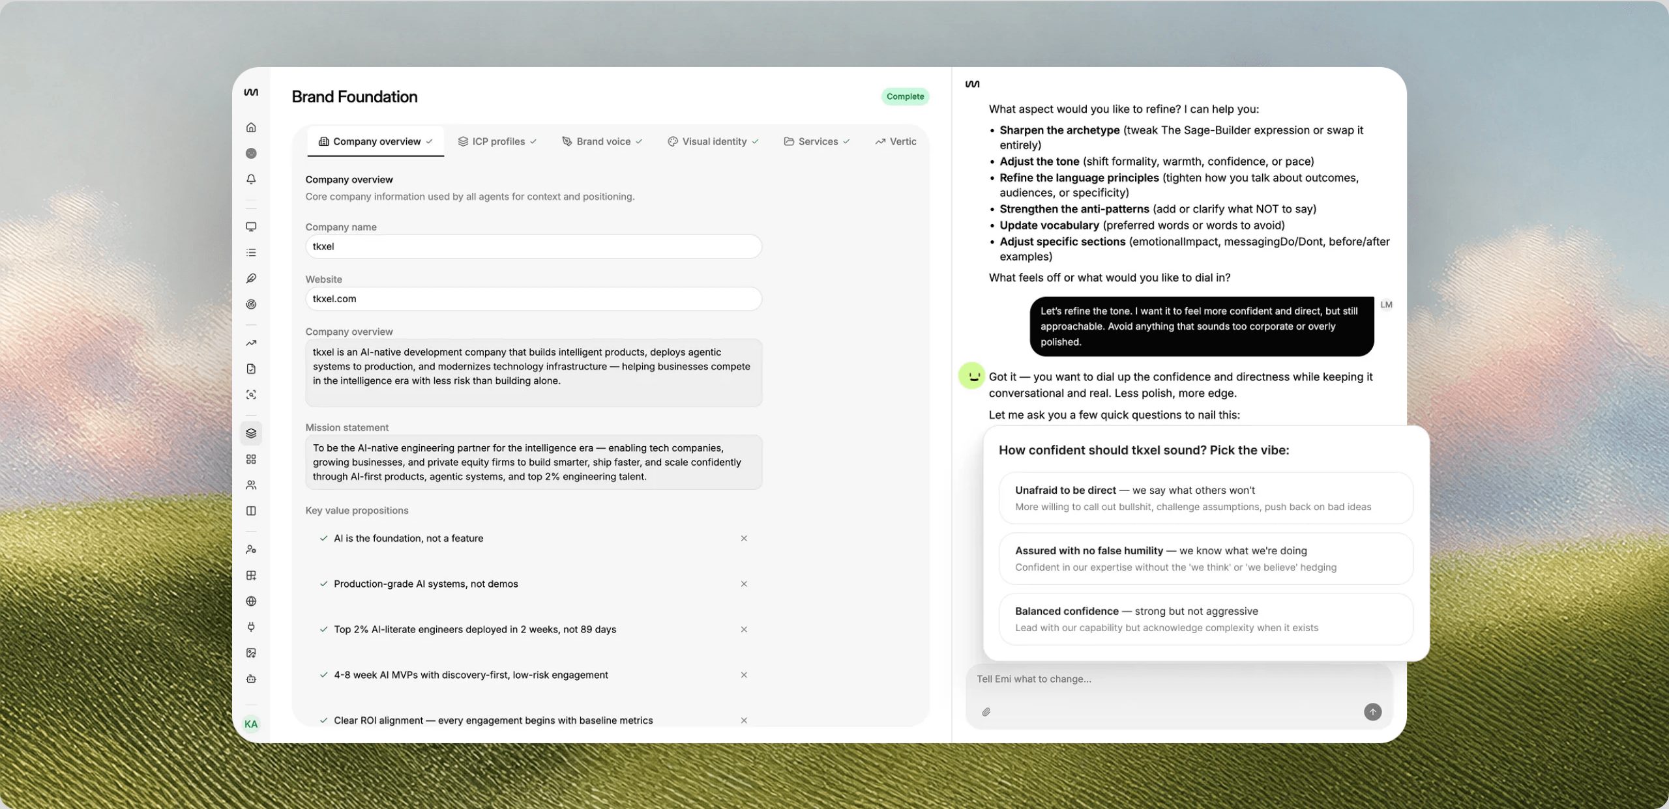Pick the 'Balanced confidence' option

(x=1205, y=619)
